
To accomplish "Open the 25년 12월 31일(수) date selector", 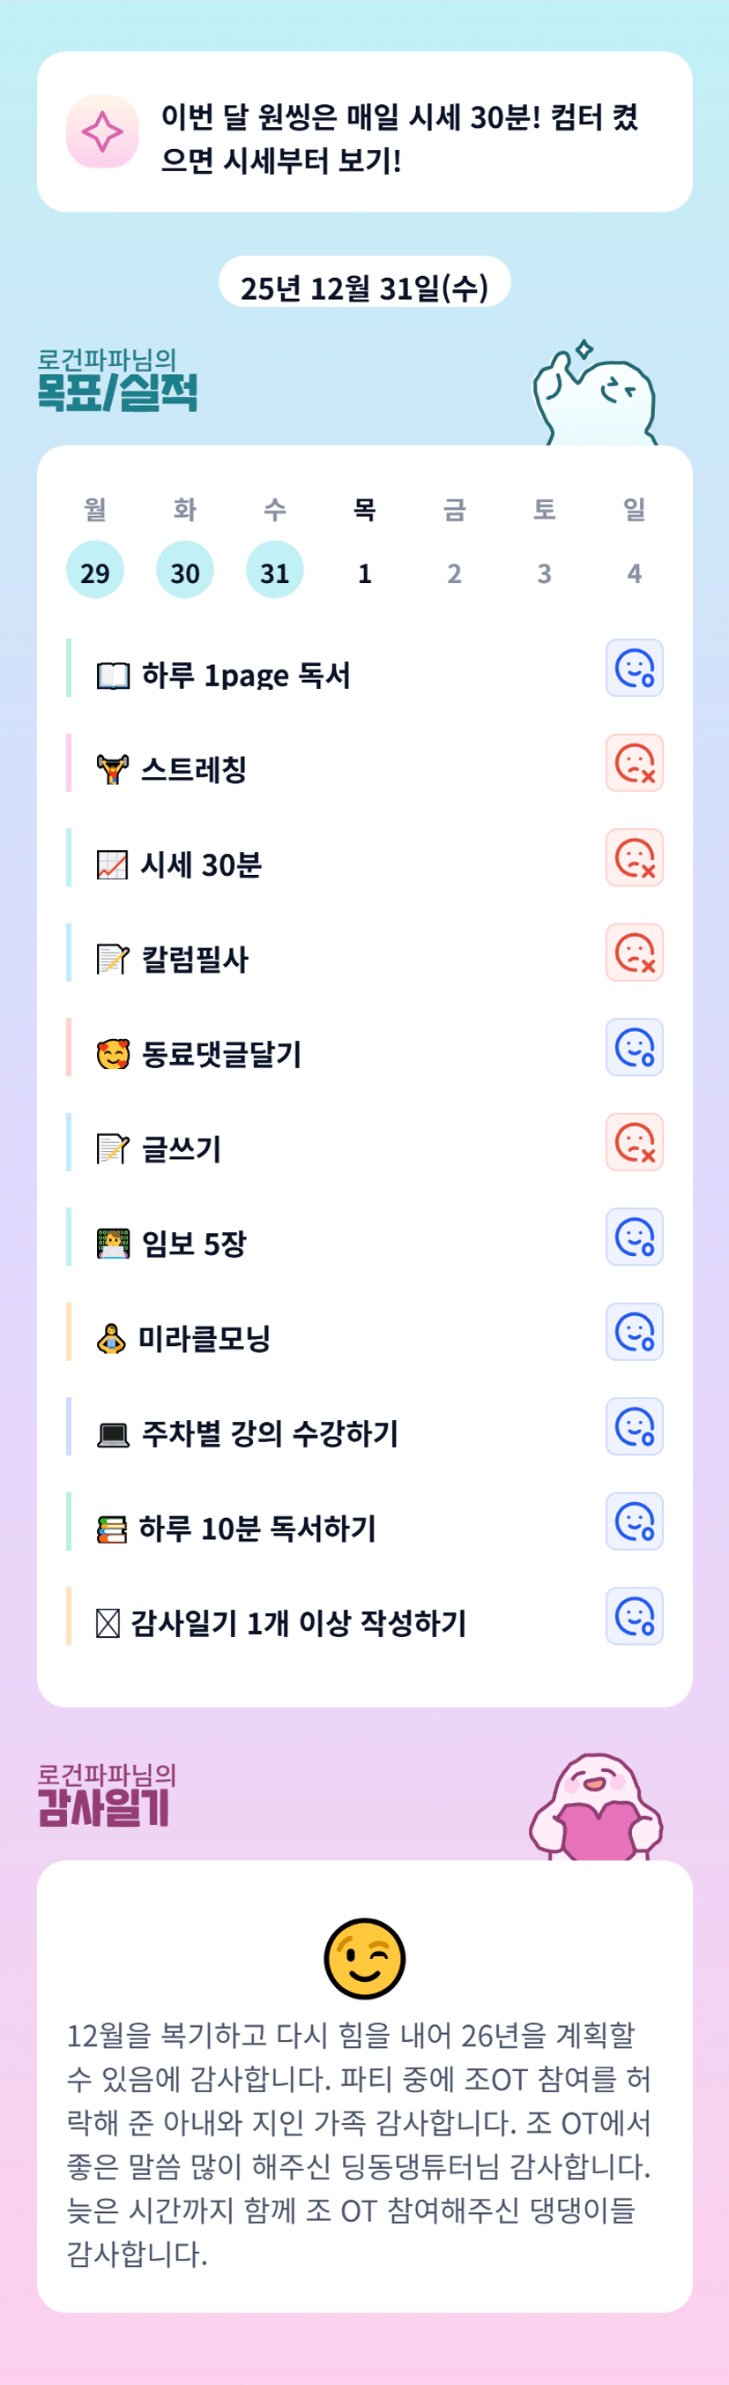I will 365,287.
